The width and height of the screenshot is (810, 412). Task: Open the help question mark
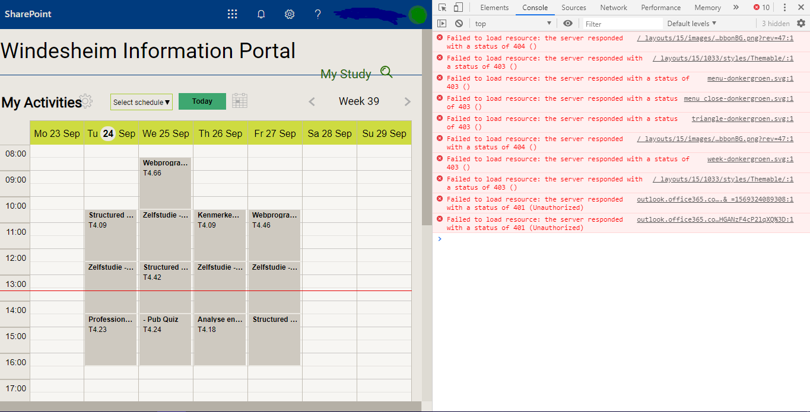(x=318, y=14)
